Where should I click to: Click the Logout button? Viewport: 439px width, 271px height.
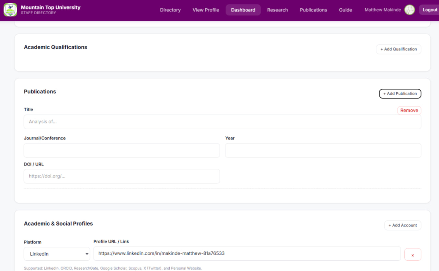click(430, 10)
